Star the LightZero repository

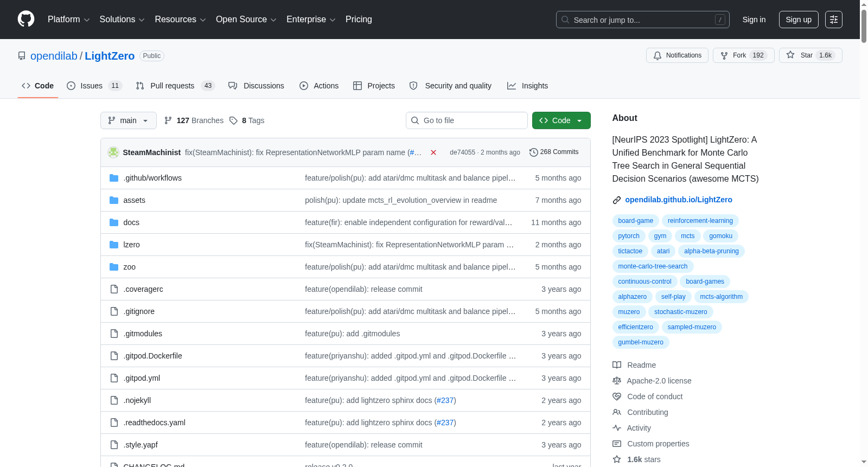pos(810,55)
